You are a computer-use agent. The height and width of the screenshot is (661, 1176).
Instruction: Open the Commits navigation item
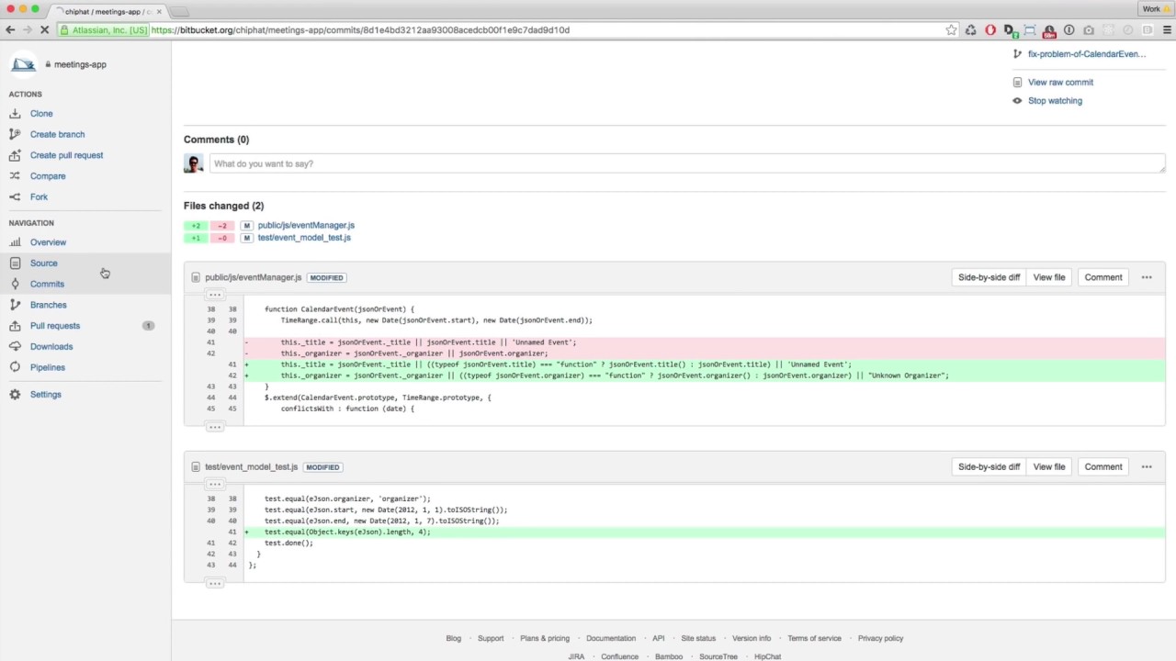[x=47, y=284]
